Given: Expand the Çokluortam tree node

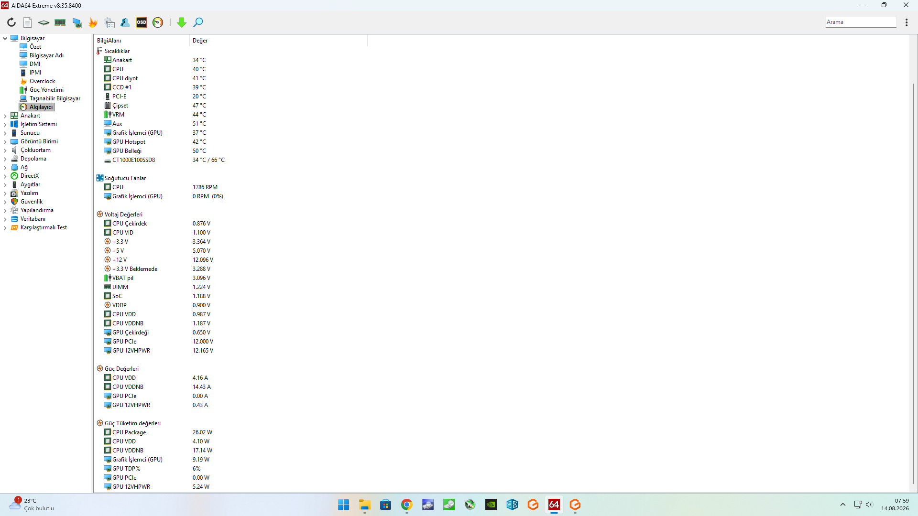Looking at the screenshot, I should (5, 150).
